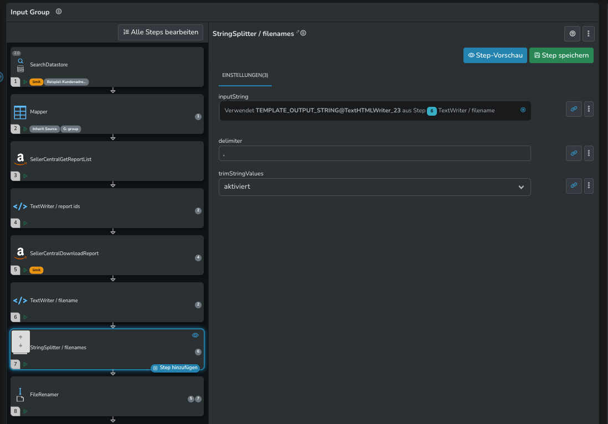Click the dependency badge 1 on Mapper
Screen dimensions: 608x424
point(198,116)
